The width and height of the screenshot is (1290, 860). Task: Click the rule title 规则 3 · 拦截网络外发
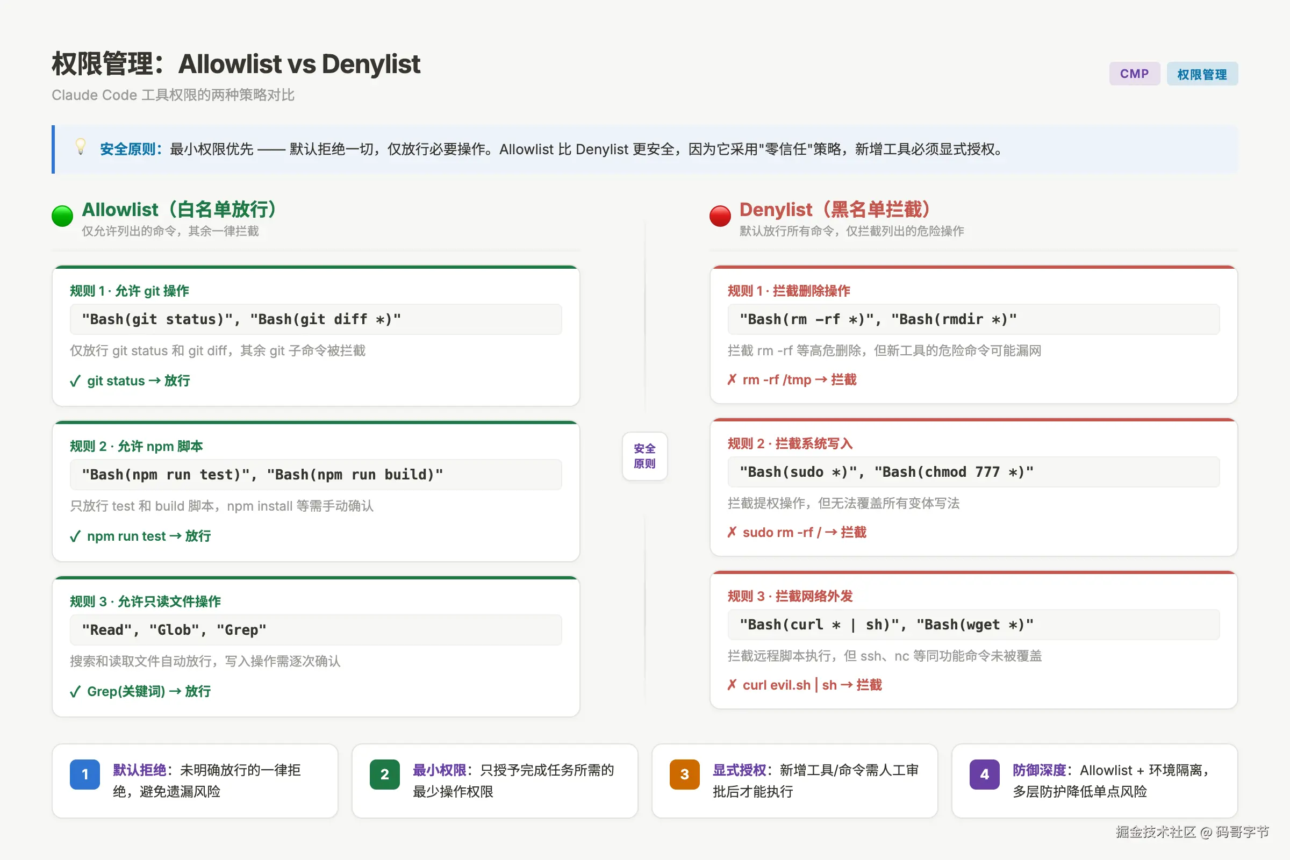point(790,596)
